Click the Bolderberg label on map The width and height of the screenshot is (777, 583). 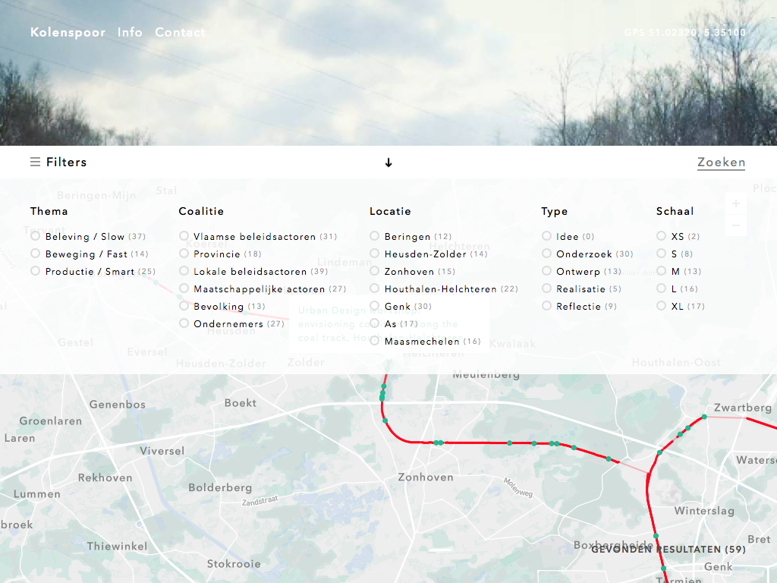coord(220,487)
